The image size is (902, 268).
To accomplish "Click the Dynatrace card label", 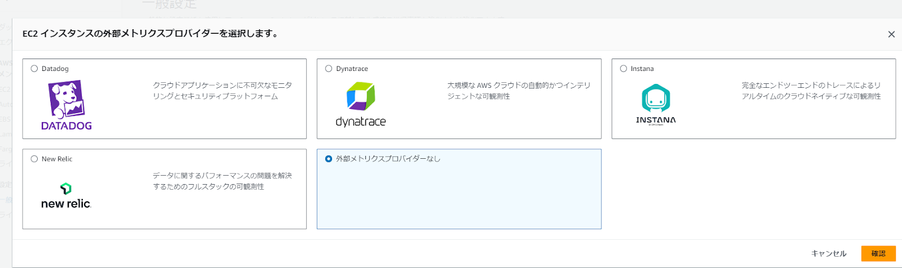I will [352, 69].
